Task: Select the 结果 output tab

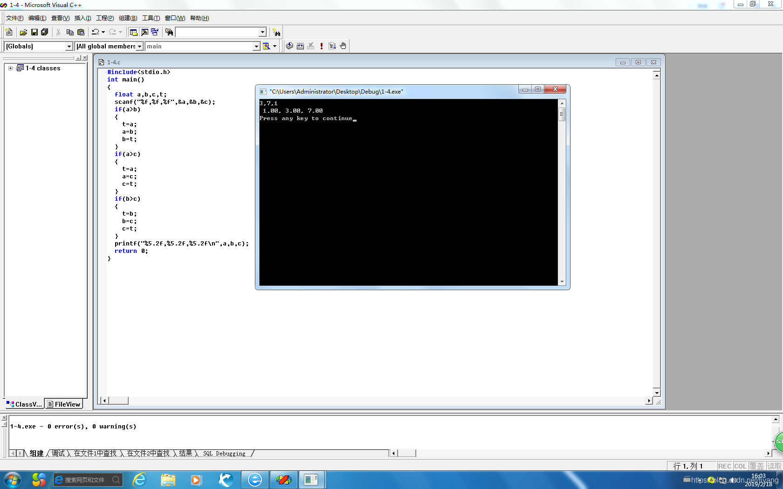Action: tap(185, 453)
